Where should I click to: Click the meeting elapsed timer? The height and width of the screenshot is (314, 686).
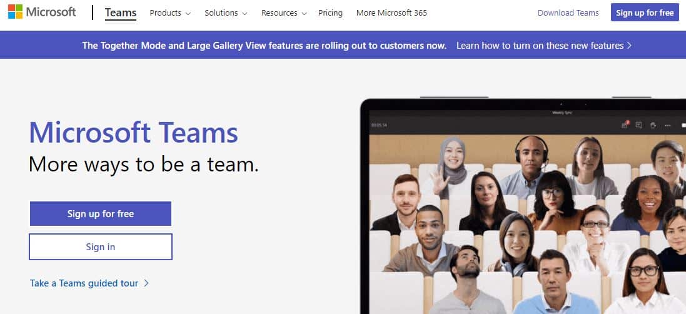pos(379,126)
